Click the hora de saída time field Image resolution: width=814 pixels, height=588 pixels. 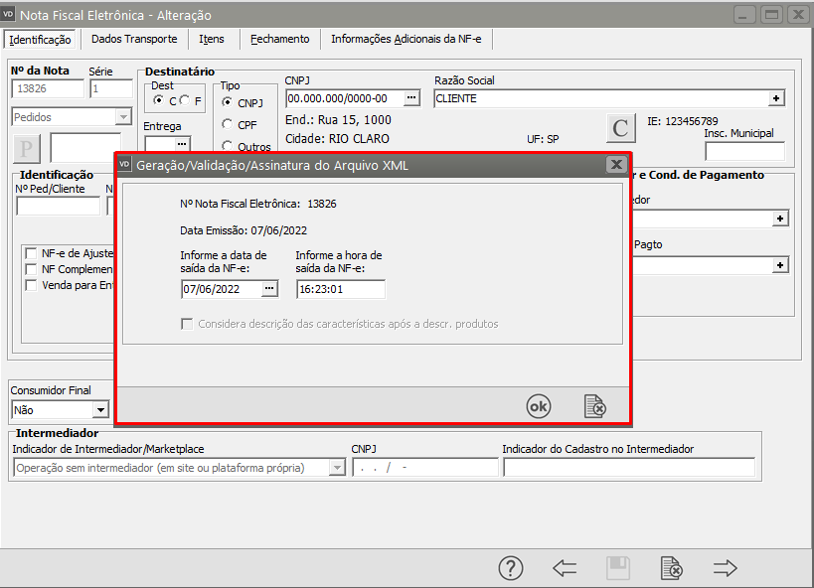340,289
